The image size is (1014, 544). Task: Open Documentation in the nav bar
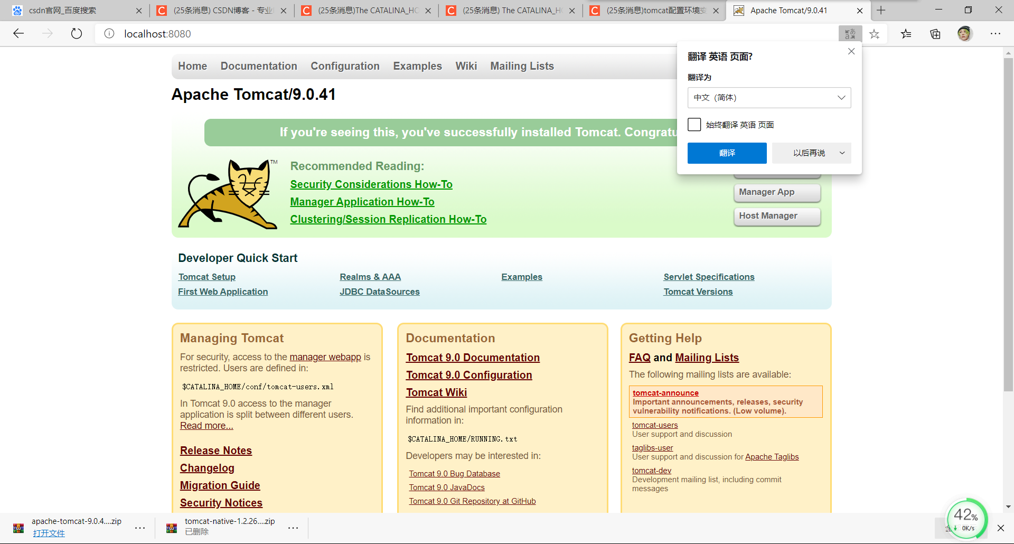[x=259, y=66]
